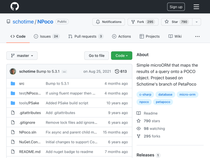Go to the Actions tab
The image size is (210, 158).
121,37
